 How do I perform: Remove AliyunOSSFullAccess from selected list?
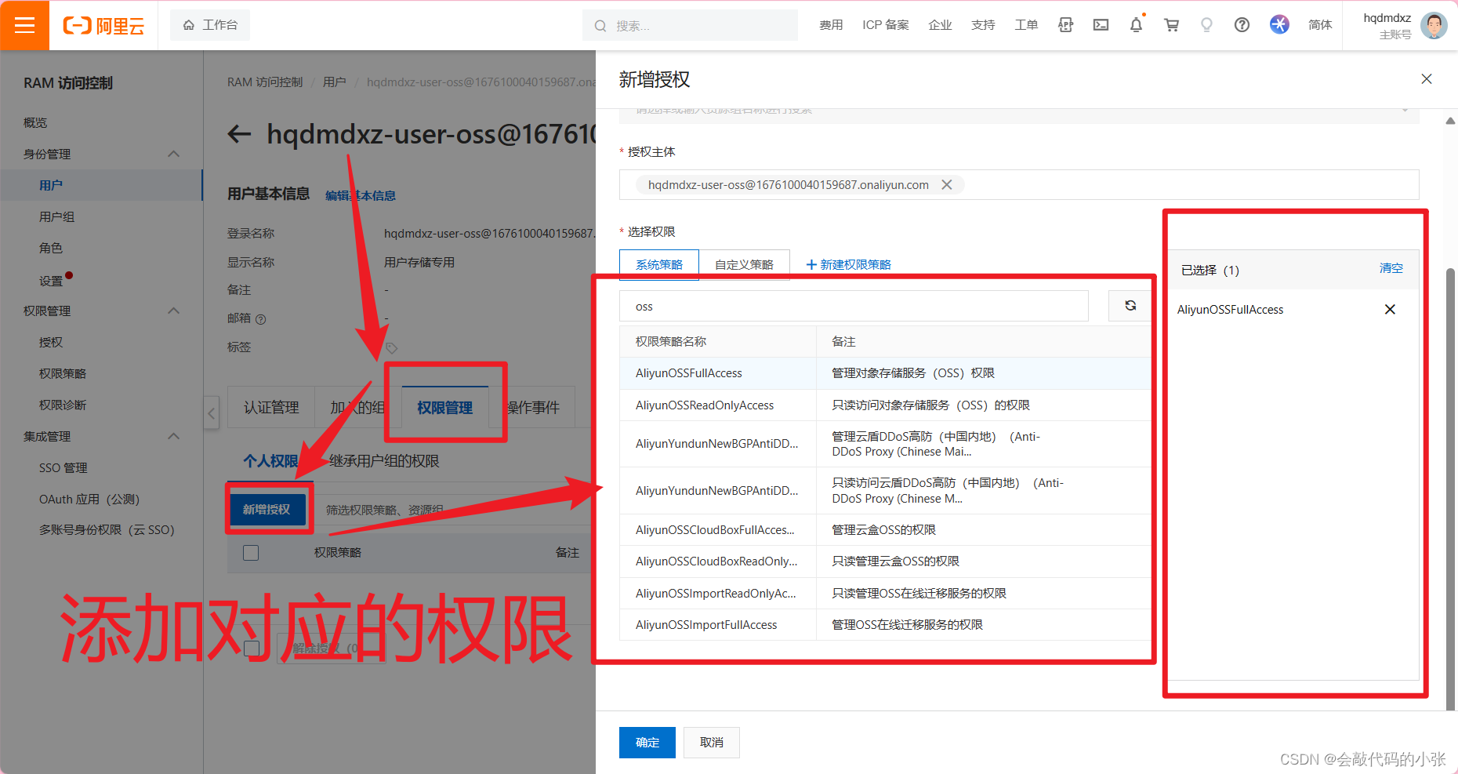pos(1390,310)
